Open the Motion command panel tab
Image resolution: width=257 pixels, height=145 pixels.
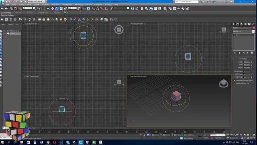pos(245,24)
